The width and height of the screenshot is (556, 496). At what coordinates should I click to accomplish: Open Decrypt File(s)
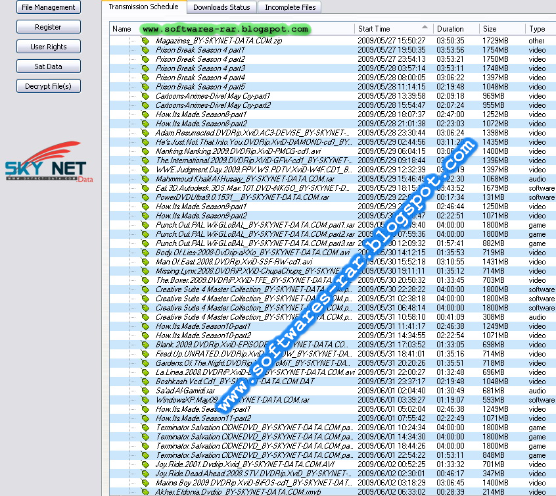[49, 86]
